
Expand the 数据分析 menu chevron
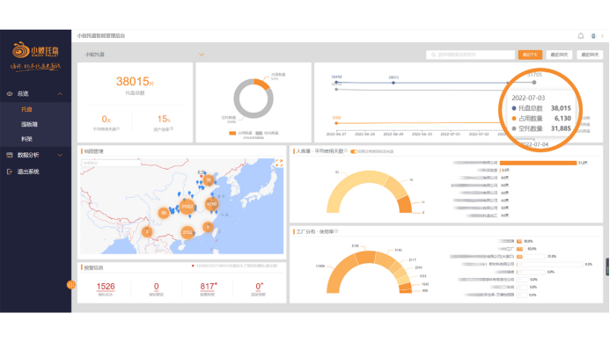(x=61, y=155)
